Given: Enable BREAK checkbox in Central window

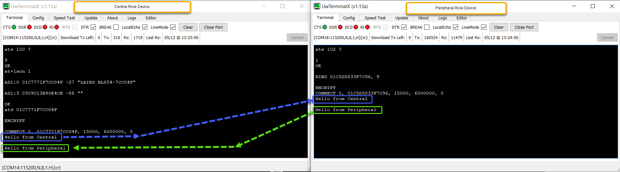Looking at the screenshot, I should [x=116, y=27].
